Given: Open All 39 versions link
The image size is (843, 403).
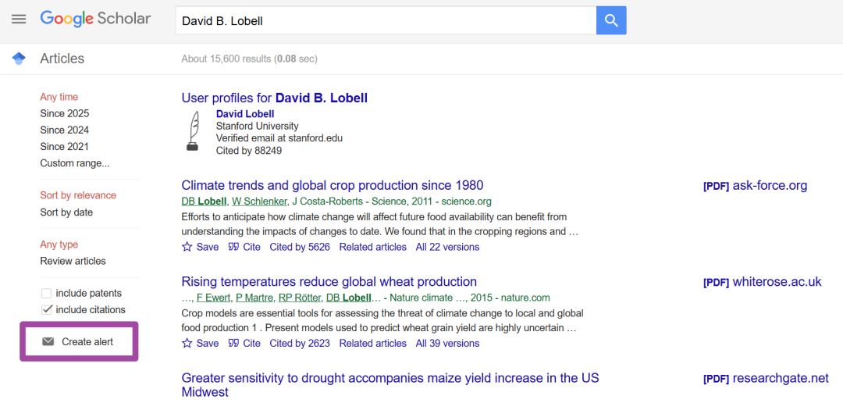Looking at the screenshot, I should coord(447,344).
